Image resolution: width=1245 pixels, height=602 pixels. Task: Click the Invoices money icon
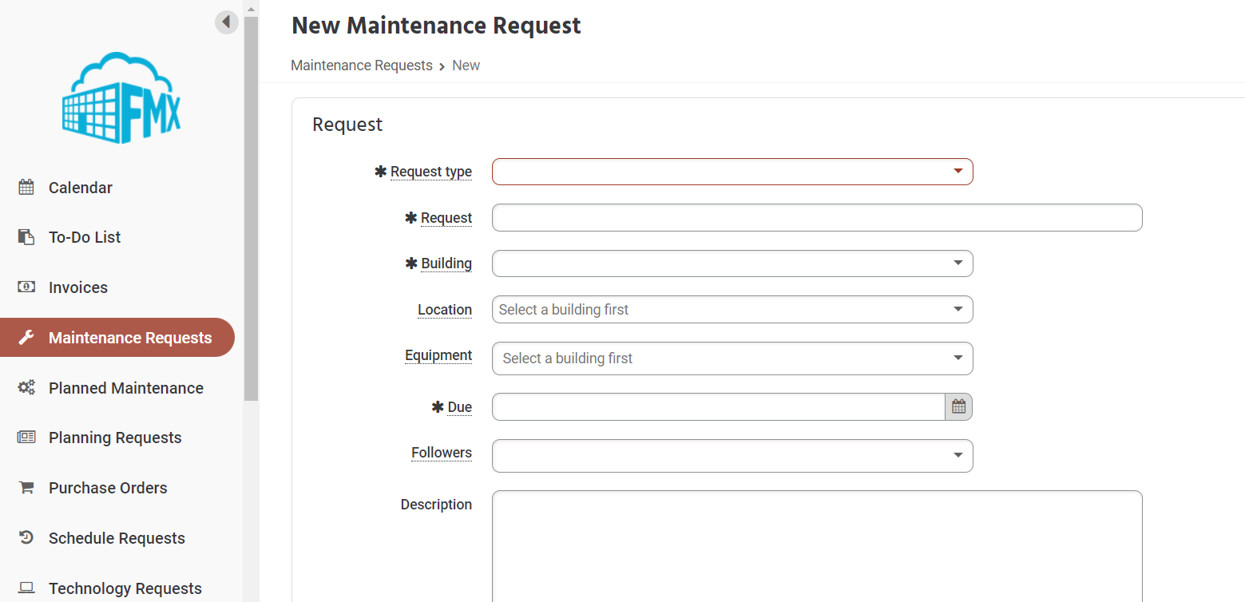26,287
